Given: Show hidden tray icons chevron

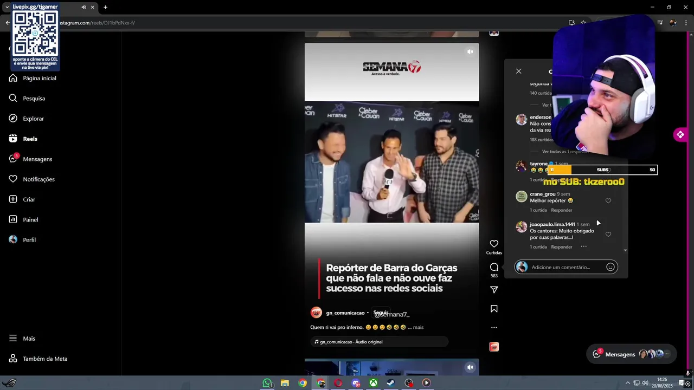Looking at the screenshot, I should pyautogui.click(x=628, y=383).
